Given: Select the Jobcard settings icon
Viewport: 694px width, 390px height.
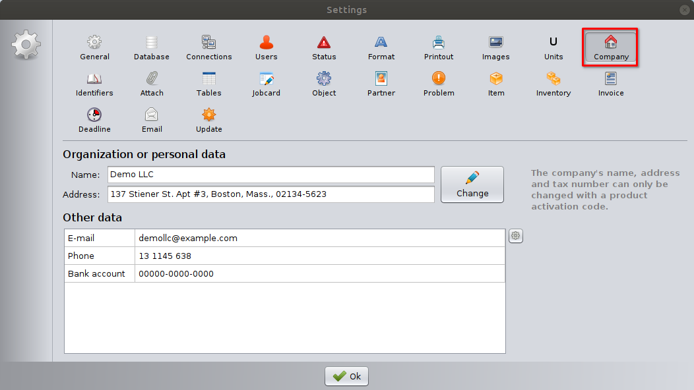Looking at the screenshot, I should [x=266, y=84].
